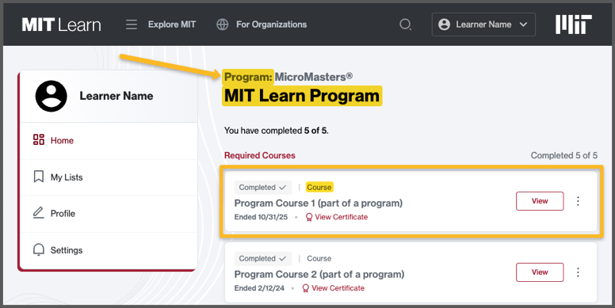Screen dimensions: 615x308
Task: Open the hamburger menu icon
Action: pos(132,25)
